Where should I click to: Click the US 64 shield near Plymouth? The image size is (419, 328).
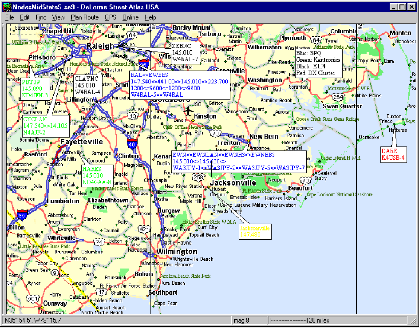click(x=316, y=40)
